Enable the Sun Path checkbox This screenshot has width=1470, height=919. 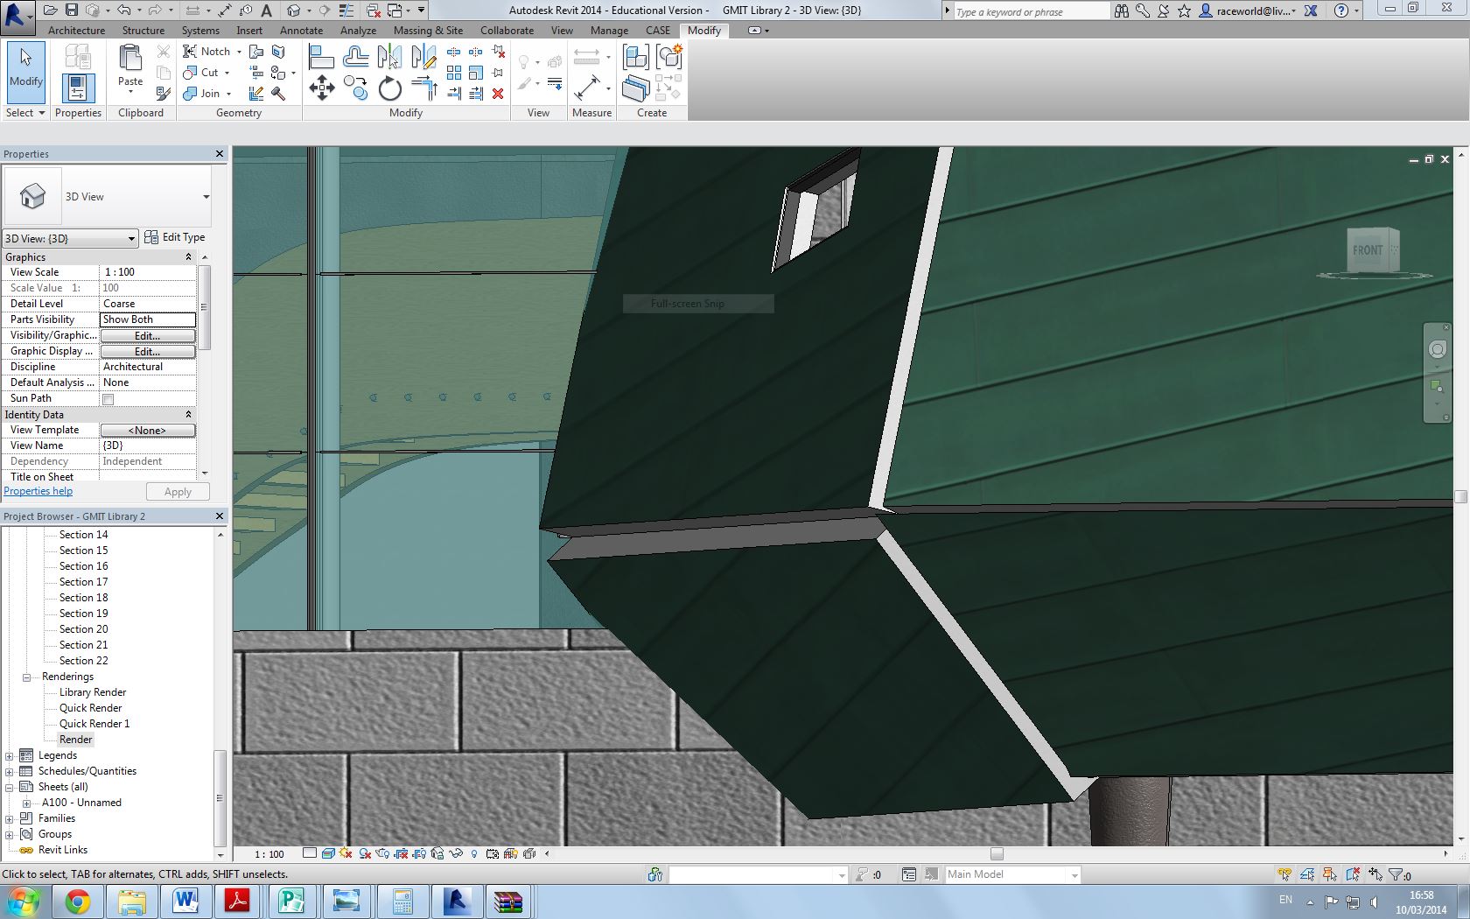tap(108, 399)
